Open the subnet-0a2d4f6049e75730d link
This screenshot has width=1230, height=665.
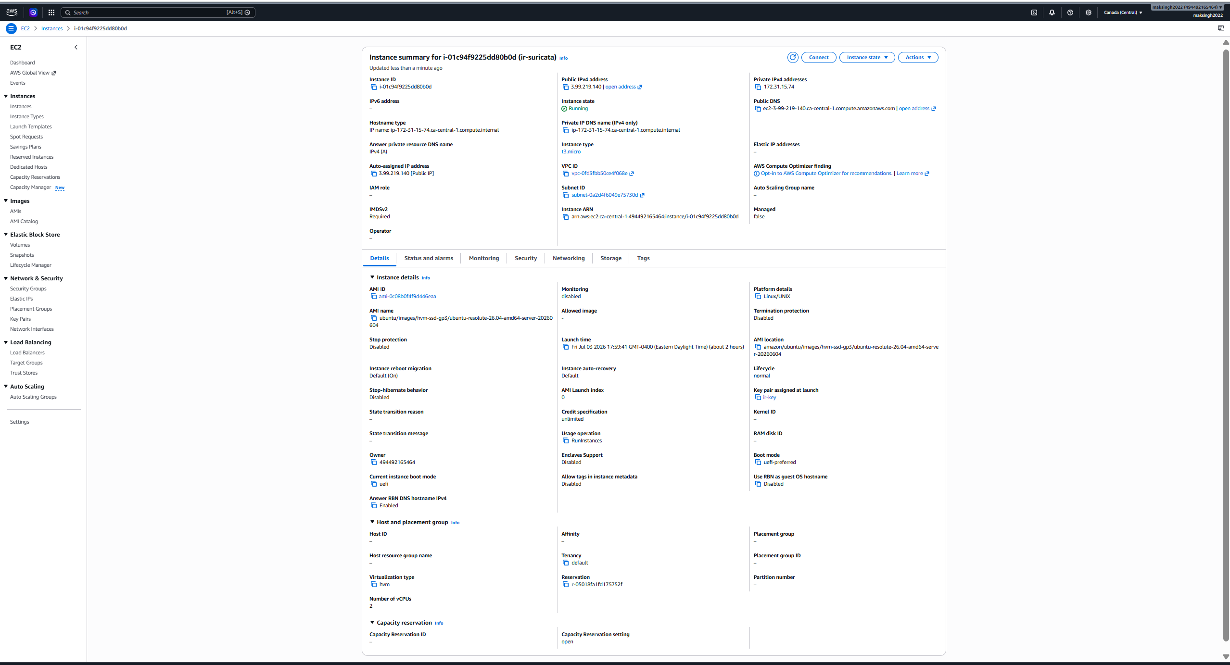tap(605, 195)
